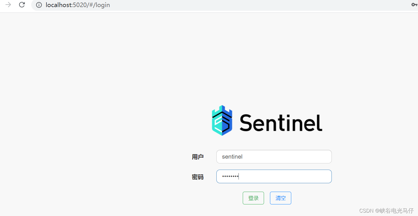The width and height of the screenshot is (418, 216).
Task: Click the Sentinel shield logo
Action: pos(222,120)
